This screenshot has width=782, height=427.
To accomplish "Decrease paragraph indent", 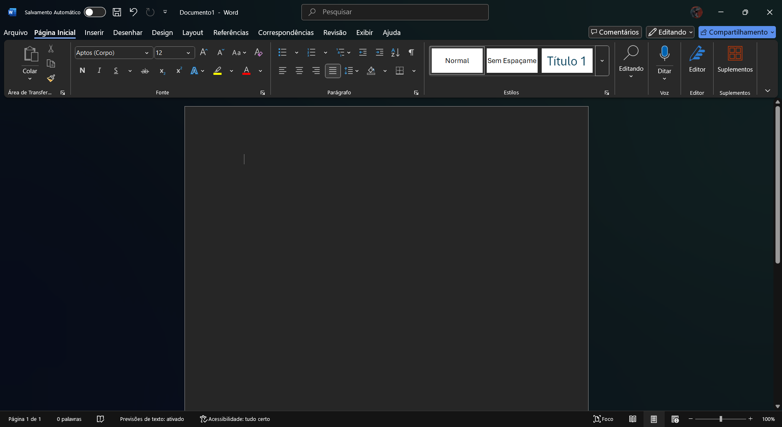I will [363, 52].
